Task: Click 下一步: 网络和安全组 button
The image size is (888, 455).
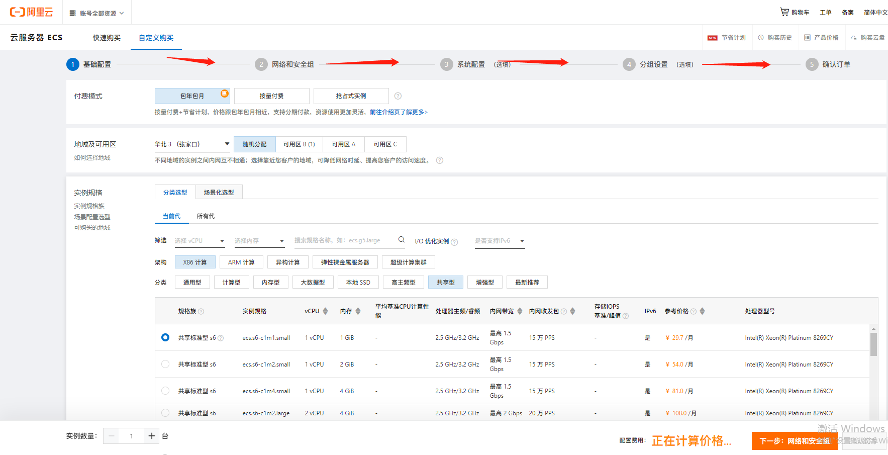Action: [795, 441]
